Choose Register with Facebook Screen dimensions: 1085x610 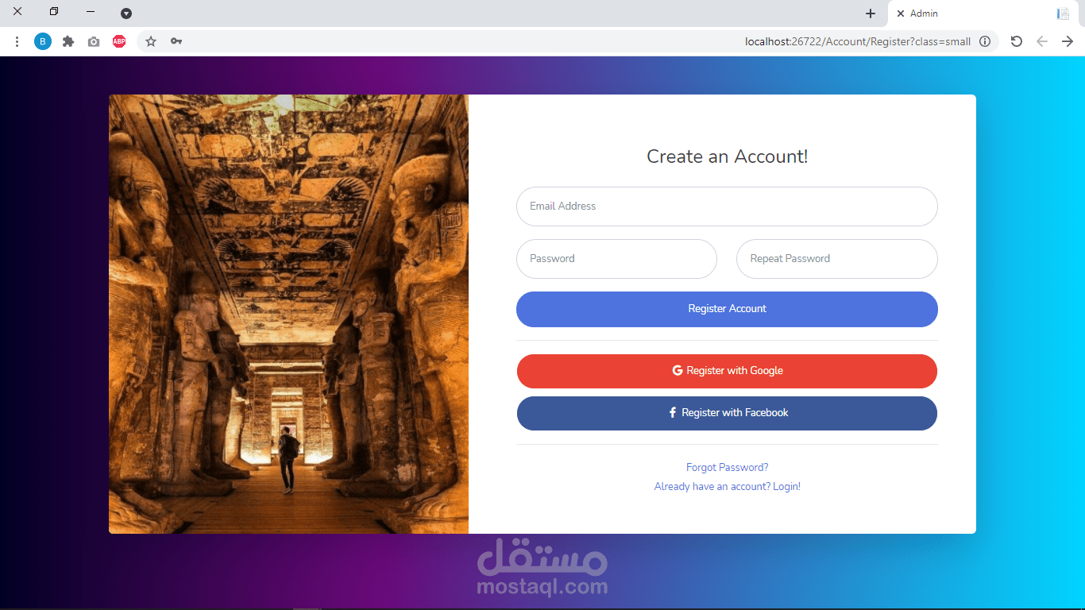click(727, 413)
